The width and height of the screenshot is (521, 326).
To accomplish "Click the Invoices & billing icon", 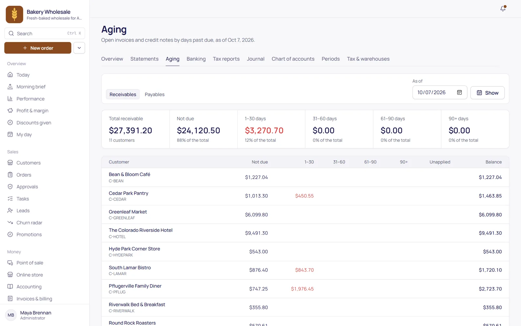I will pyautogui.click(x=10, y=299).
